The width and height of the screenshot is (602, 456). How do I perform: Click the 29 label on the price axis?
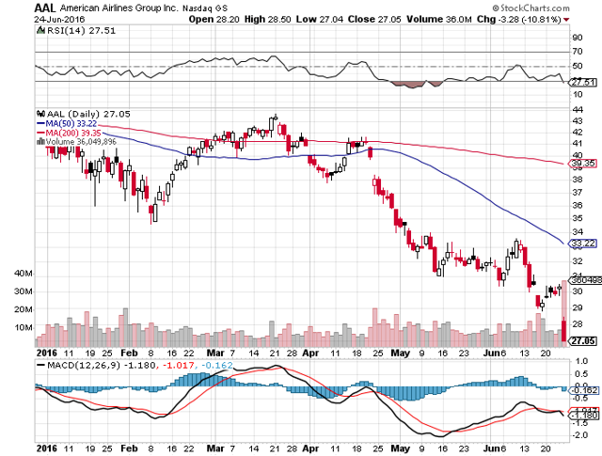coord(578,307)
